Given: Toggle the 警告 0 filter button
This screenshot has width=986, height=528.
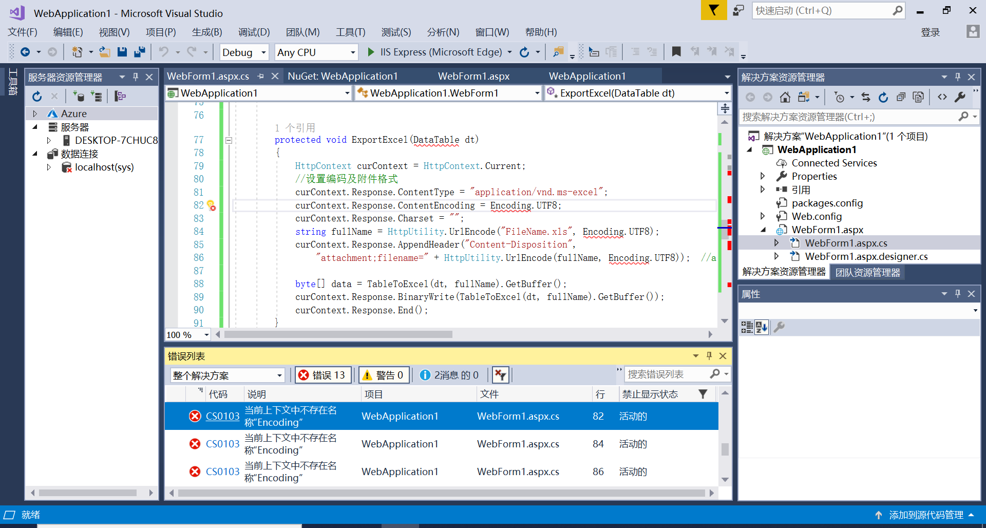Looking at the screenshot, I should pyautogui.click(x=383, y=374).
